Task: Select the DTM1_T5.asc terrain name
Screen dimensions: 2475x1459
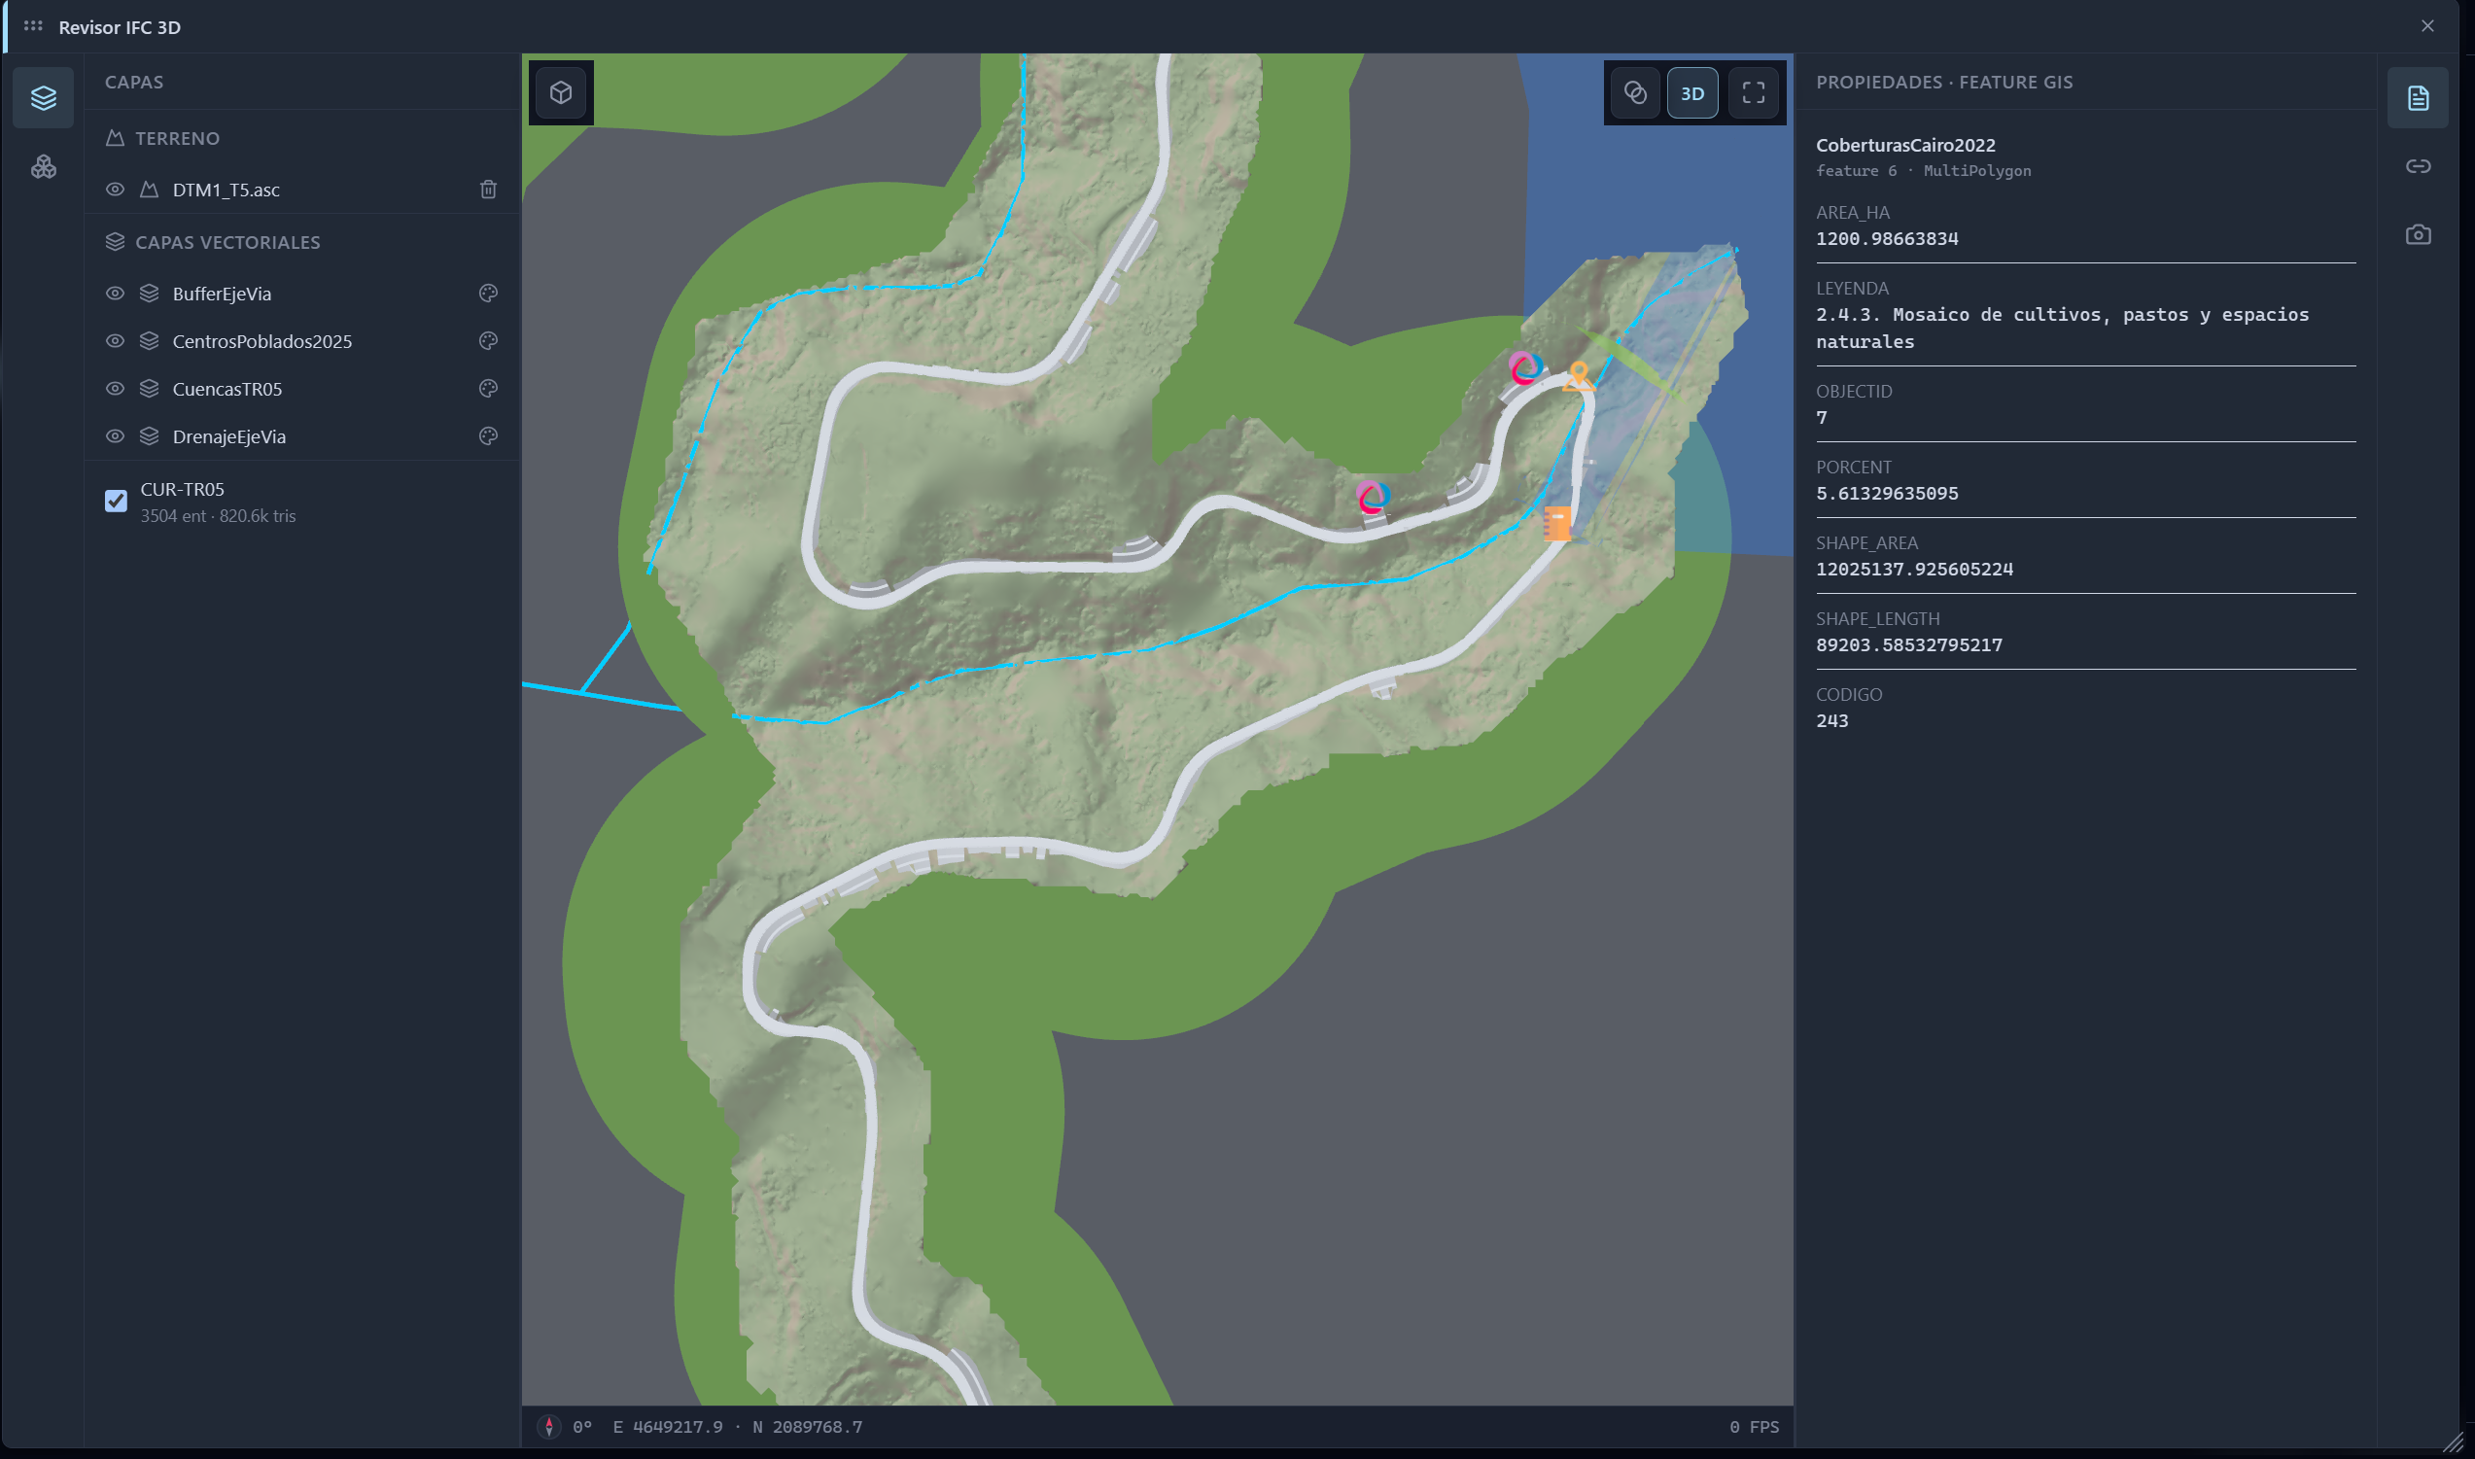Action: (x=227, y=190)
